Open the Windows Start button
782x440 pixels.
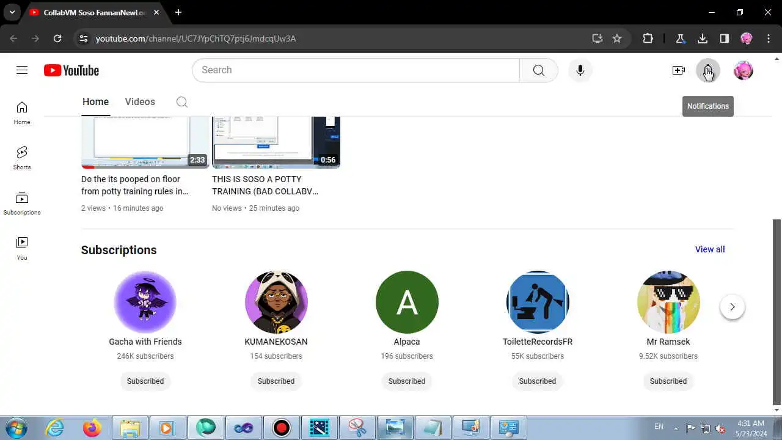tap(16, 428)
